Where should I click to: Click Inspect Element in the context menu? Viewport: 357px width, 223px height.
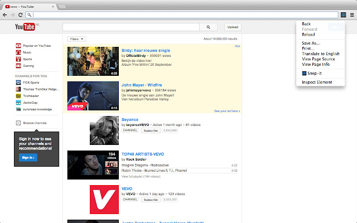pos(316,83)
